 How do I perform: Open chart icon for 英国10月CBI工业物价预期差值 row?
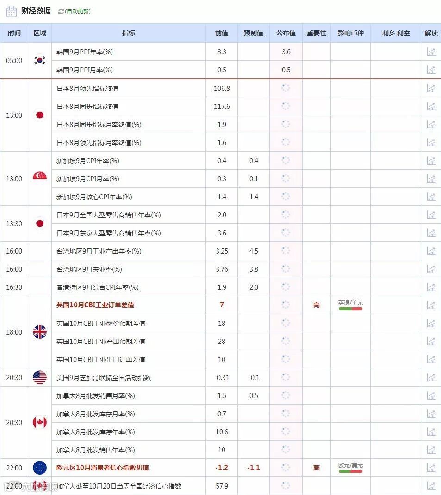(431, 323)
